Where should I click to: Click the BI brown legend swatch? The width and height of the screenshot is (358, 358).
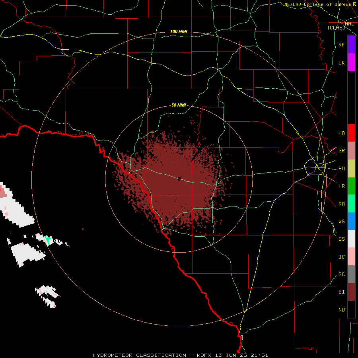351,292
